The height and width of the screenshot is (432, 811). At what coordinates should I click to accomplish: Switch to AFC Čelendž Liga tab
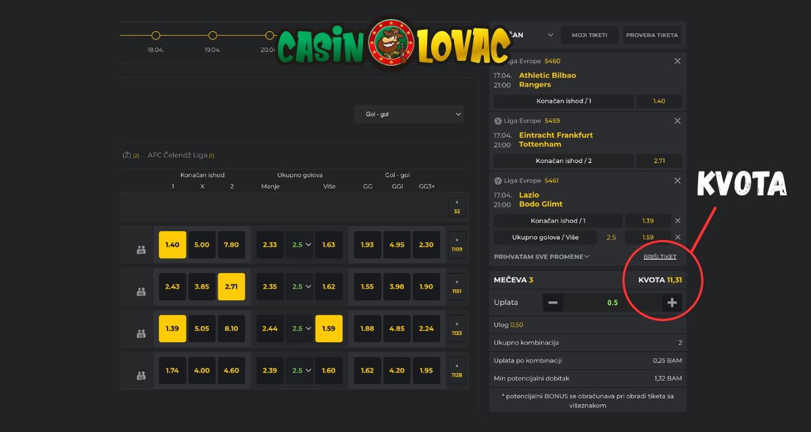[x=180, y=155]
